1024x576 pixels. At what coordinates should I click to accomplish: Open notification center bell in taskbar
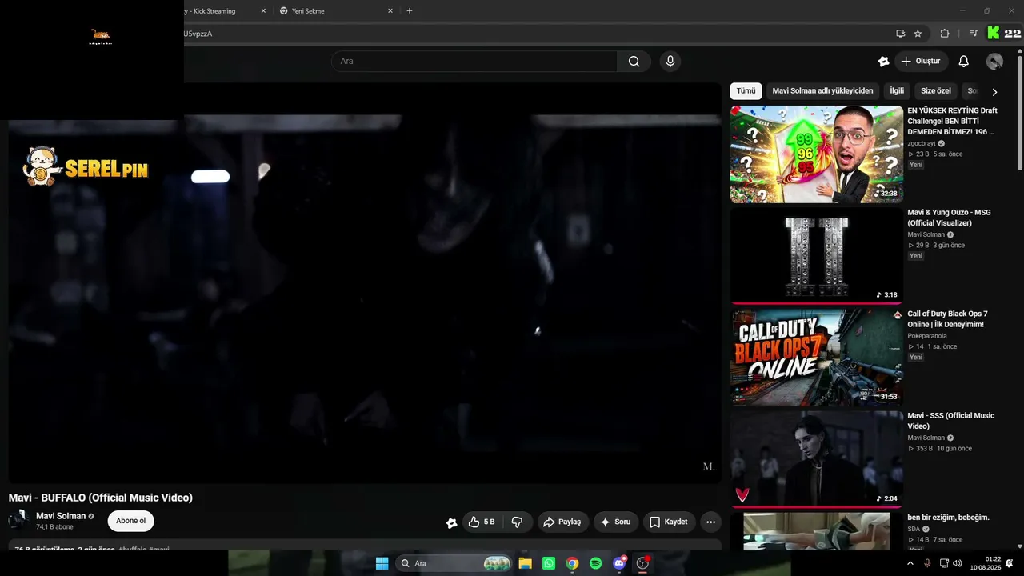point(1010,563)
